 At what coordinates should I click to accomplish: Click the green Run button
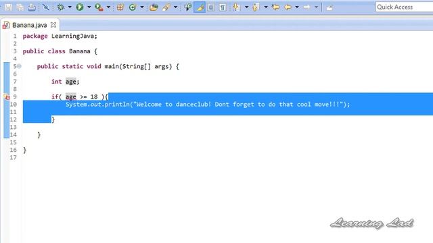pyautogui.click(x=80, y=7)
